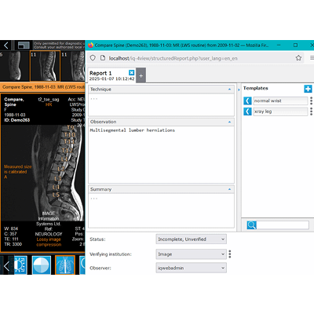Open the Observer dropdown
The image size is (314, 314).
click(192, 268)
